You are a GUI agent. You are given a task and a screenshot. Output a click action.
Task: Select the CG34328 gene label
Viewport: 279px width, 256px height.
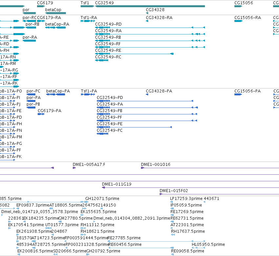click(x=155, y=10)
